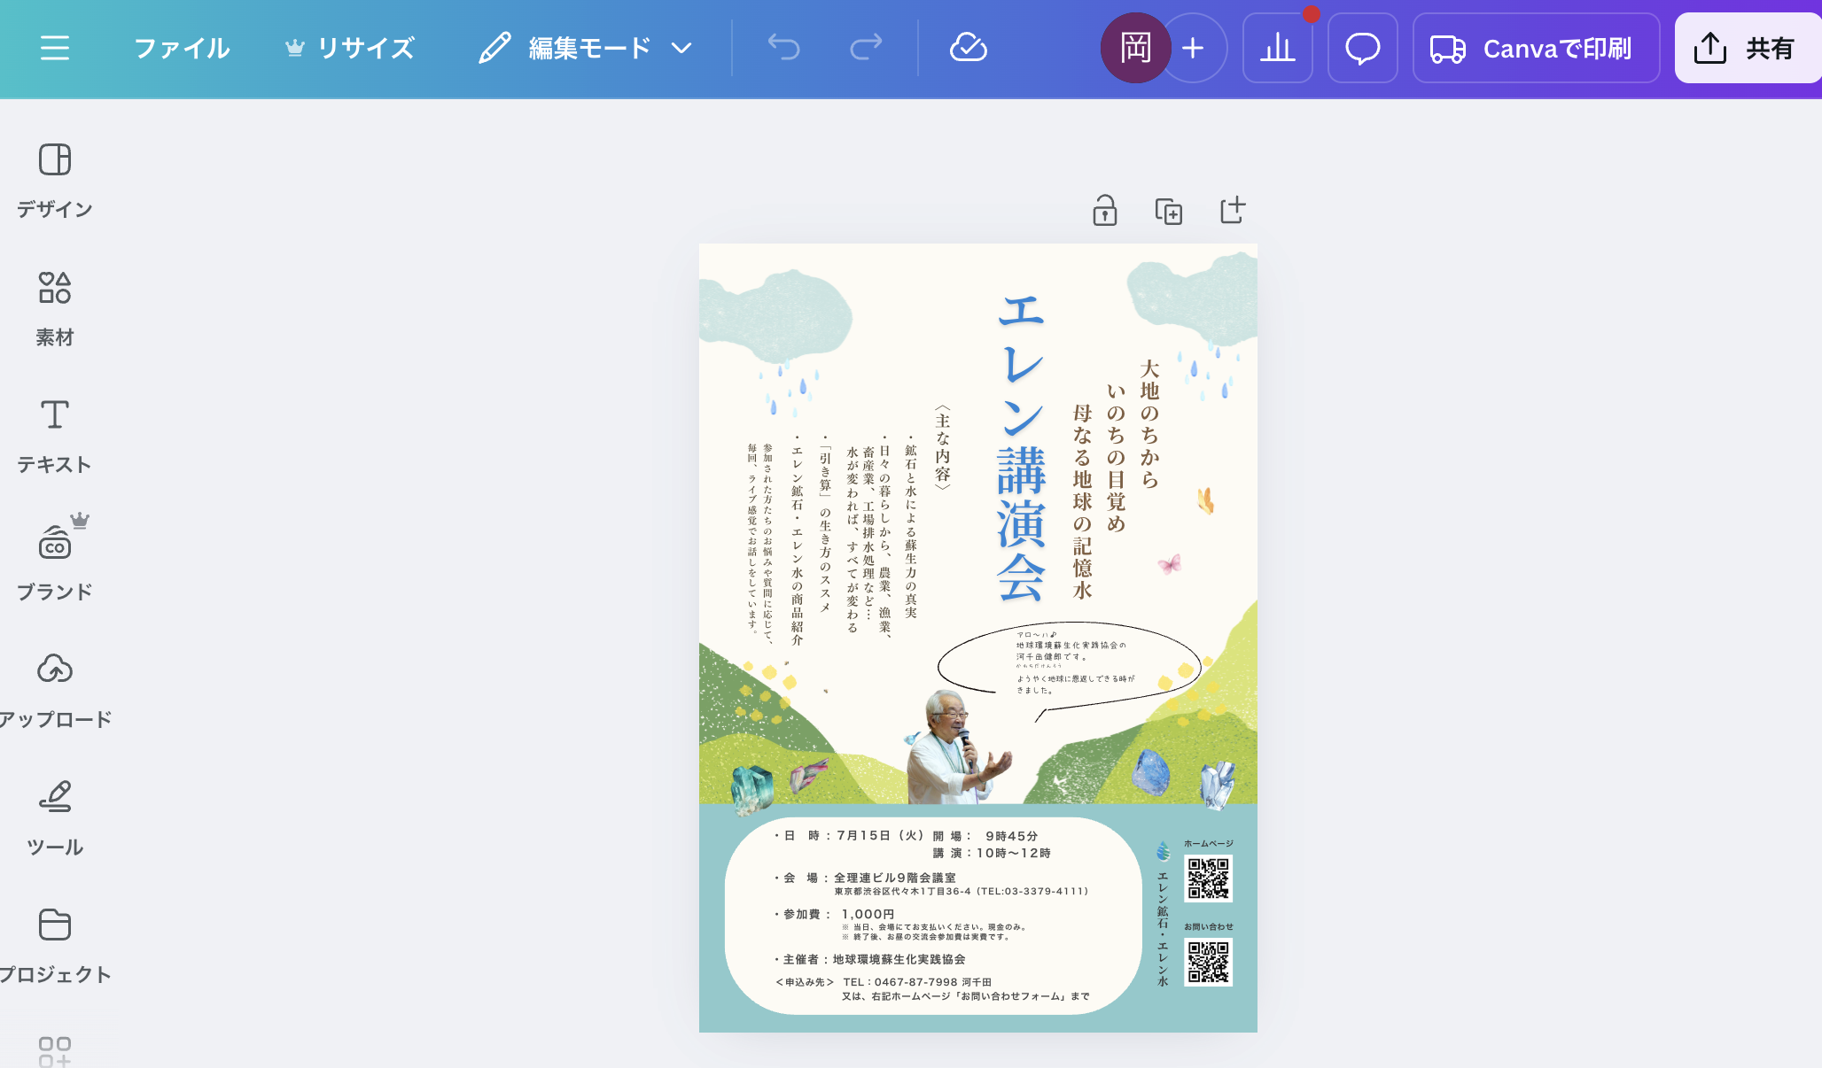Open the analytics chart icon

1277,48
